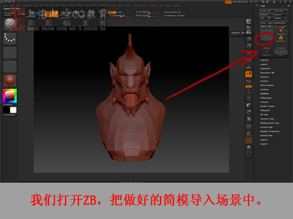The height and width of the screenshot is (219, 293).
Task: Click the Clone button
Action: pyautogui.click(x=263, y=23)
